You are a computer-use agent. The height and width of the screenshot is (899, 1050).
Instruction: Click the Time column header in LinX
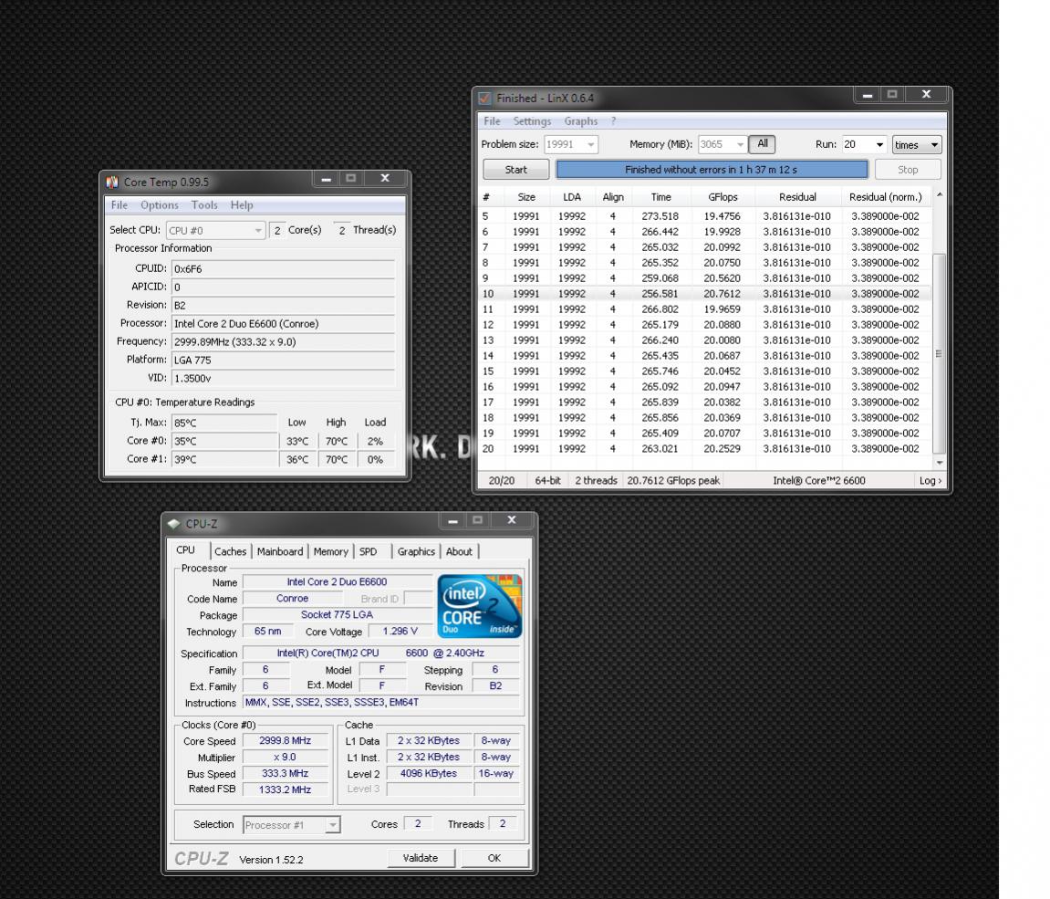click(661, 197)
